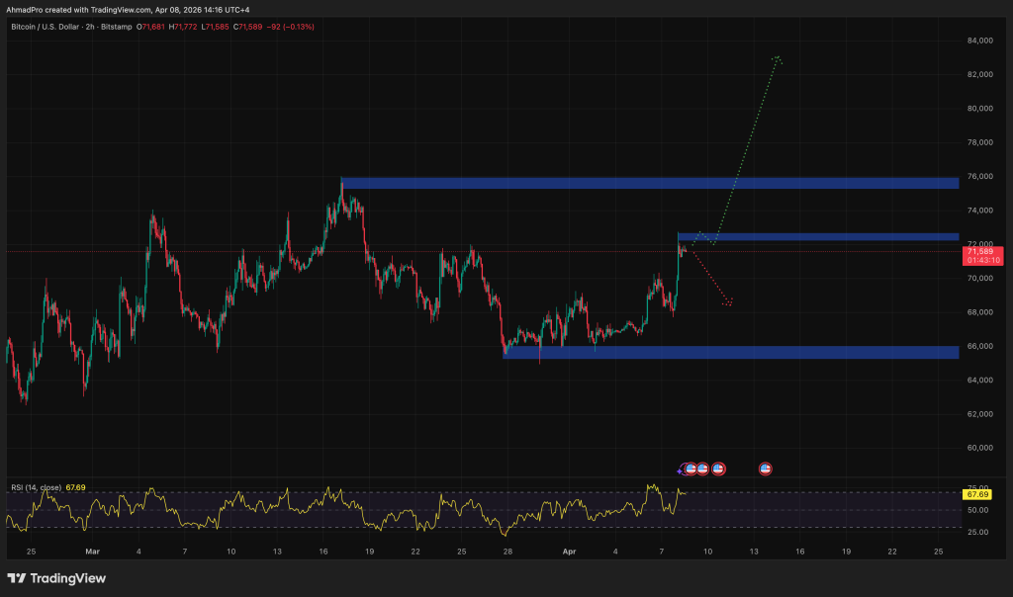
Task: Click the 84,000 label on the price axis
Action: click(979, 41)
